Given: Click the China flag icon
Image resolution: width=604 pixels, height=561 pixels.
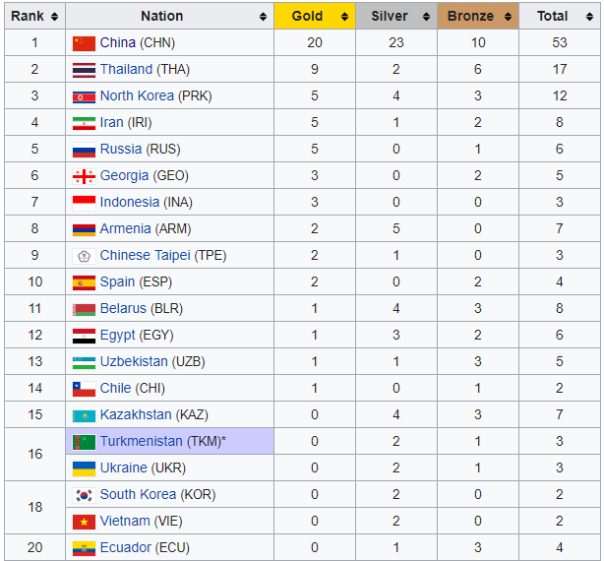Looking at the screenshot, I should [84, 43].
